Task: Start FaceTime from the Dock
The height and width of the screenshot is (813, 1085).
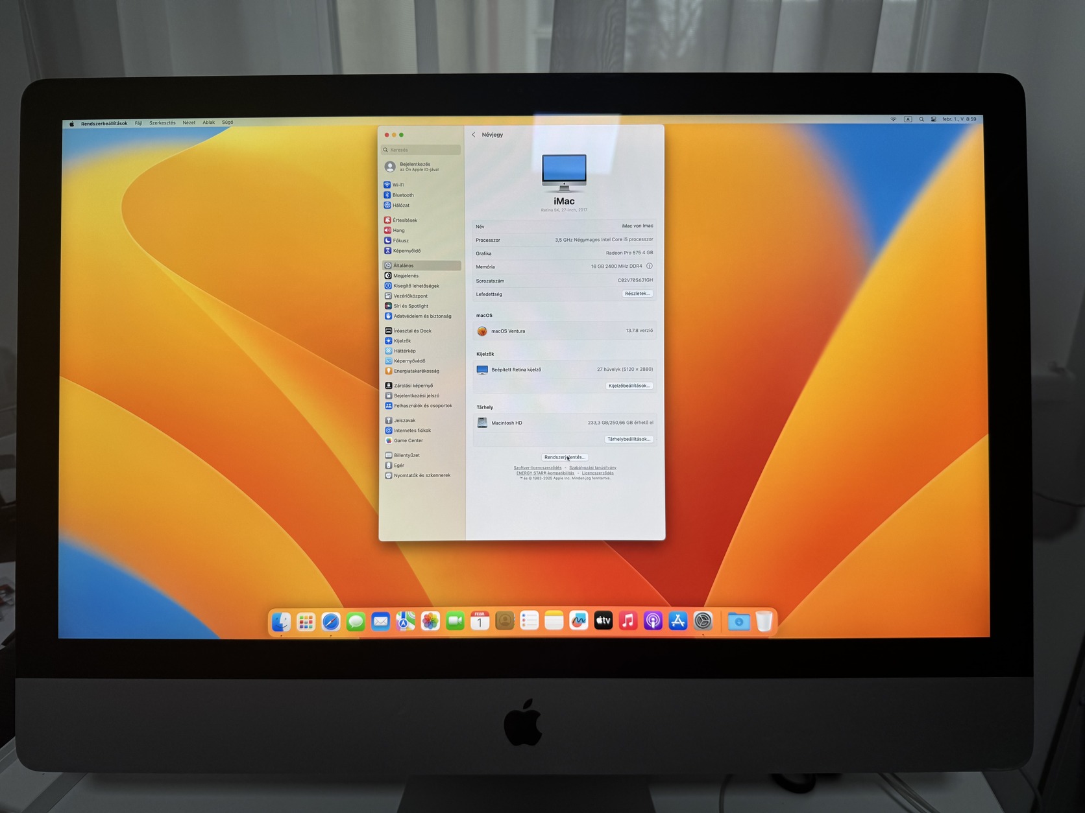Action: pyautogui.click(x=456, y=622)
